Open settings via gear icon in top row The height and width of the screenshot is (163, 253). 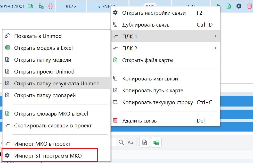[239, 6]
